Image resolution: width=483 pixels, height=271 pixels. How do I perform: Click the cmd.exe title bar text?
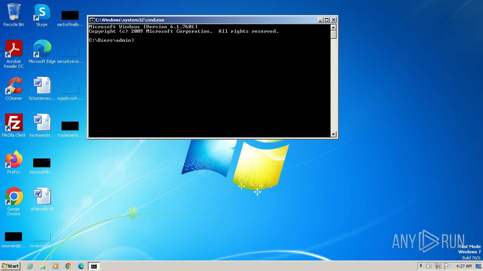[x=130, y=20]
